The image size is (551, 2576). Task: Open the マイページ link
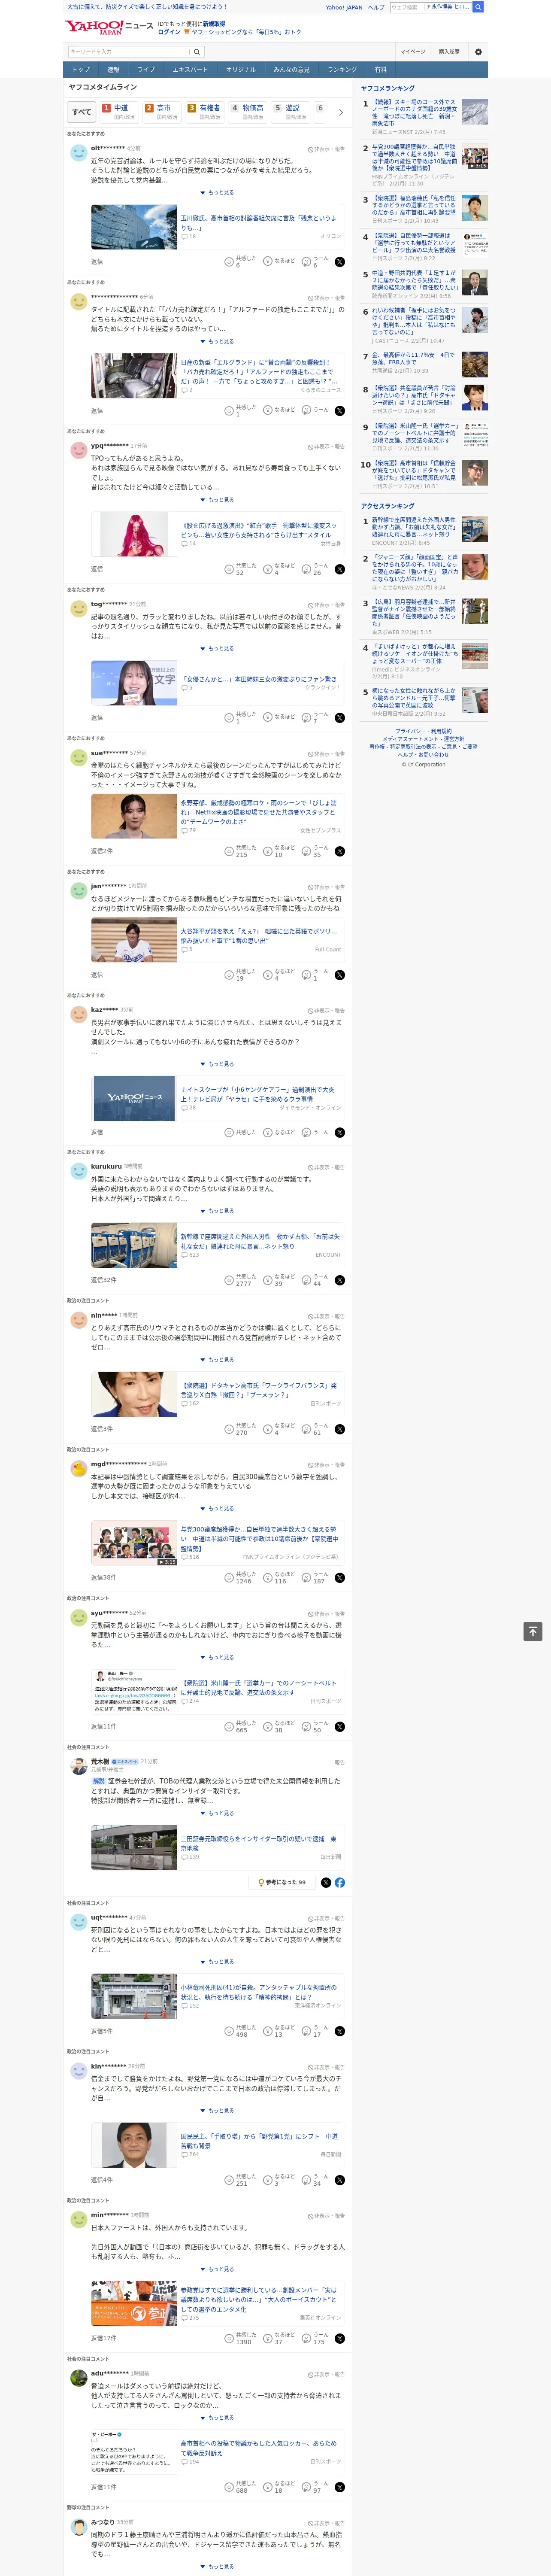(413, 52)
